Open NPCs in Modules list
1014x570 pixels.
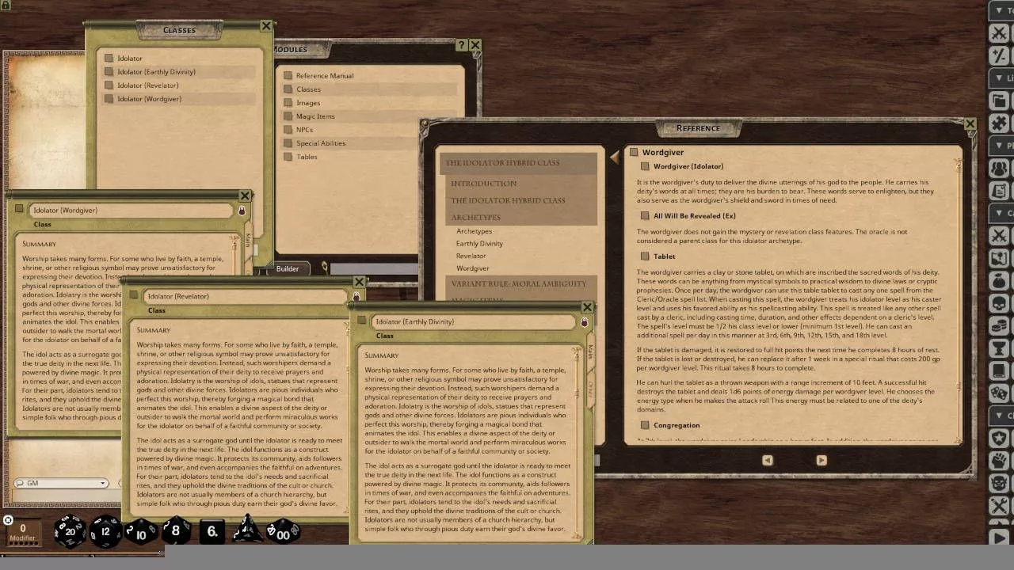tap(304, 130)
